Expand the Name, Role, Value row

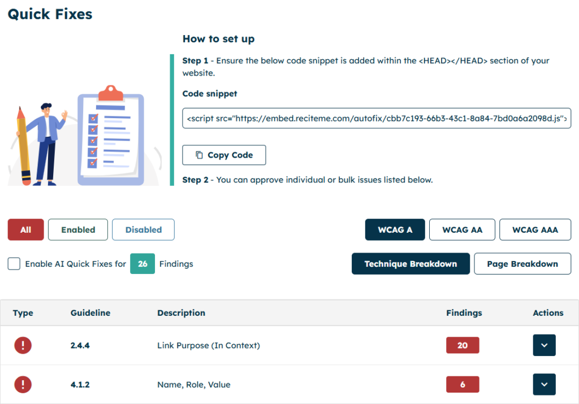click(x=544, y=385)
